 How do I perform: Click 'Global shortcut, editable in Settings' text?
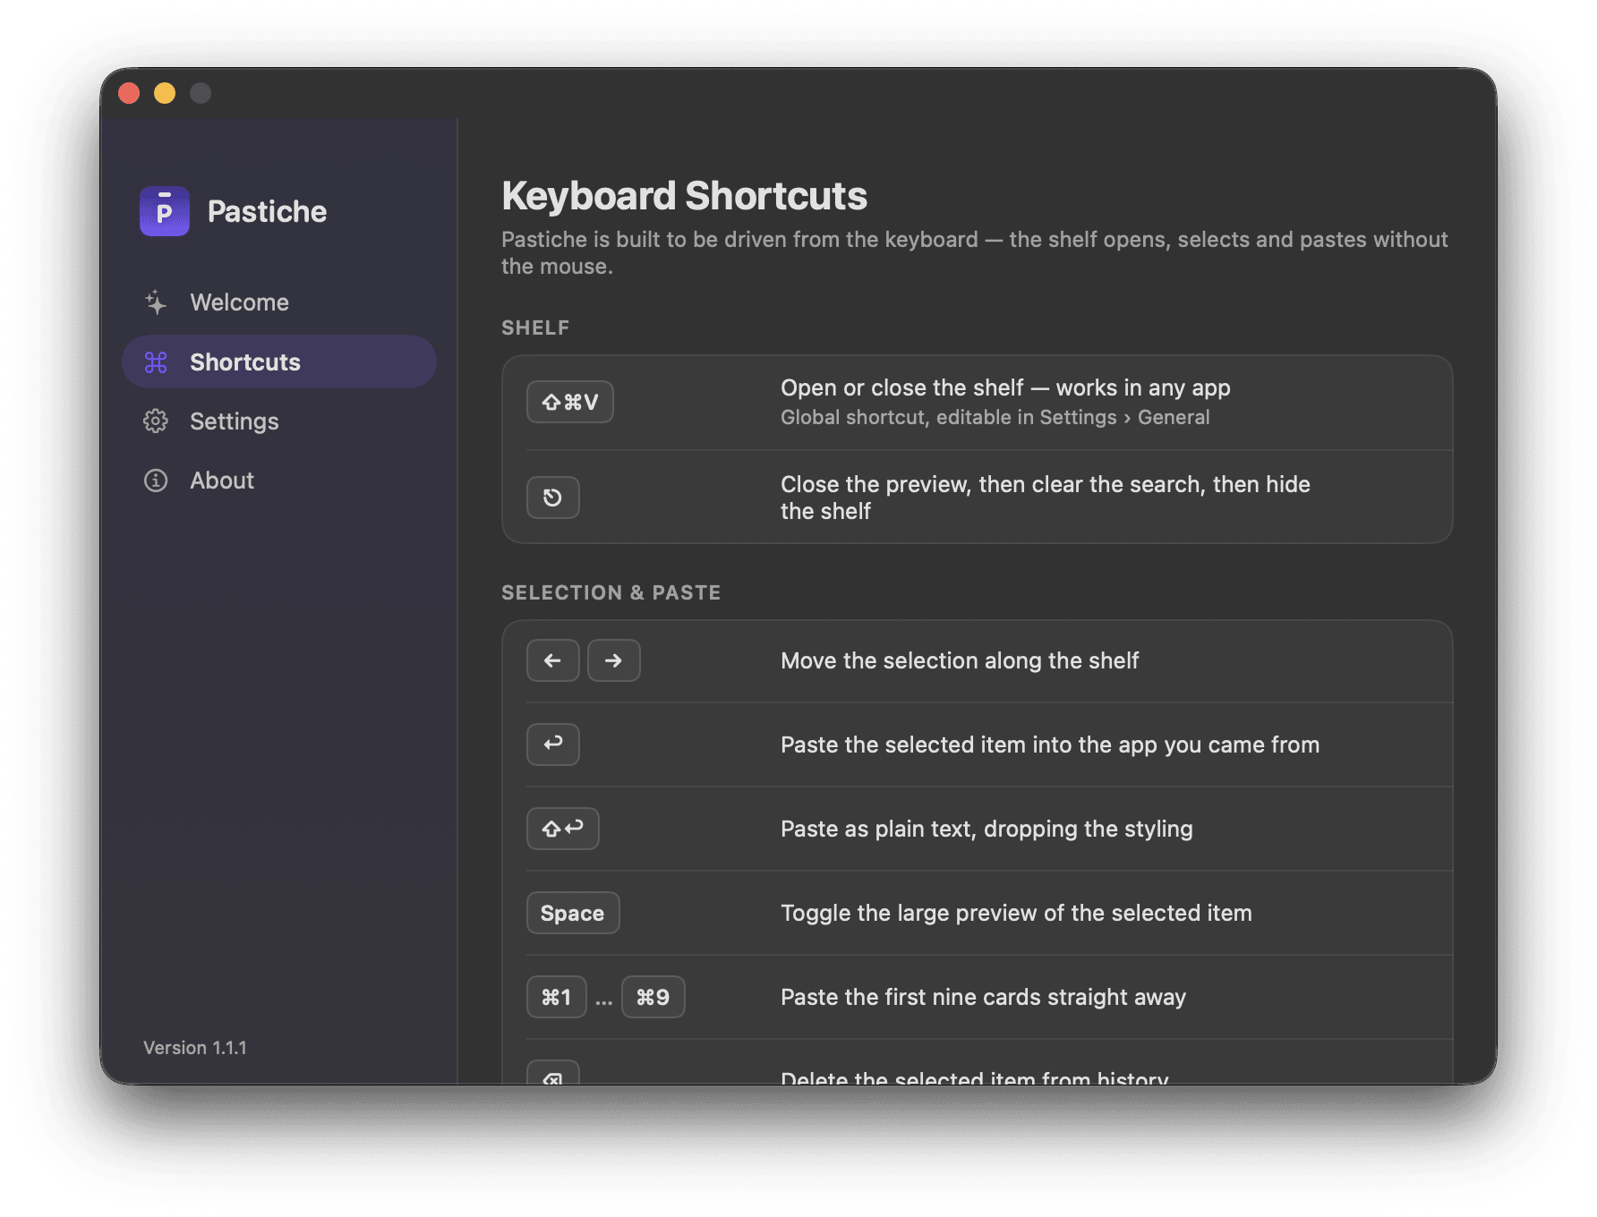click(995, 417)
